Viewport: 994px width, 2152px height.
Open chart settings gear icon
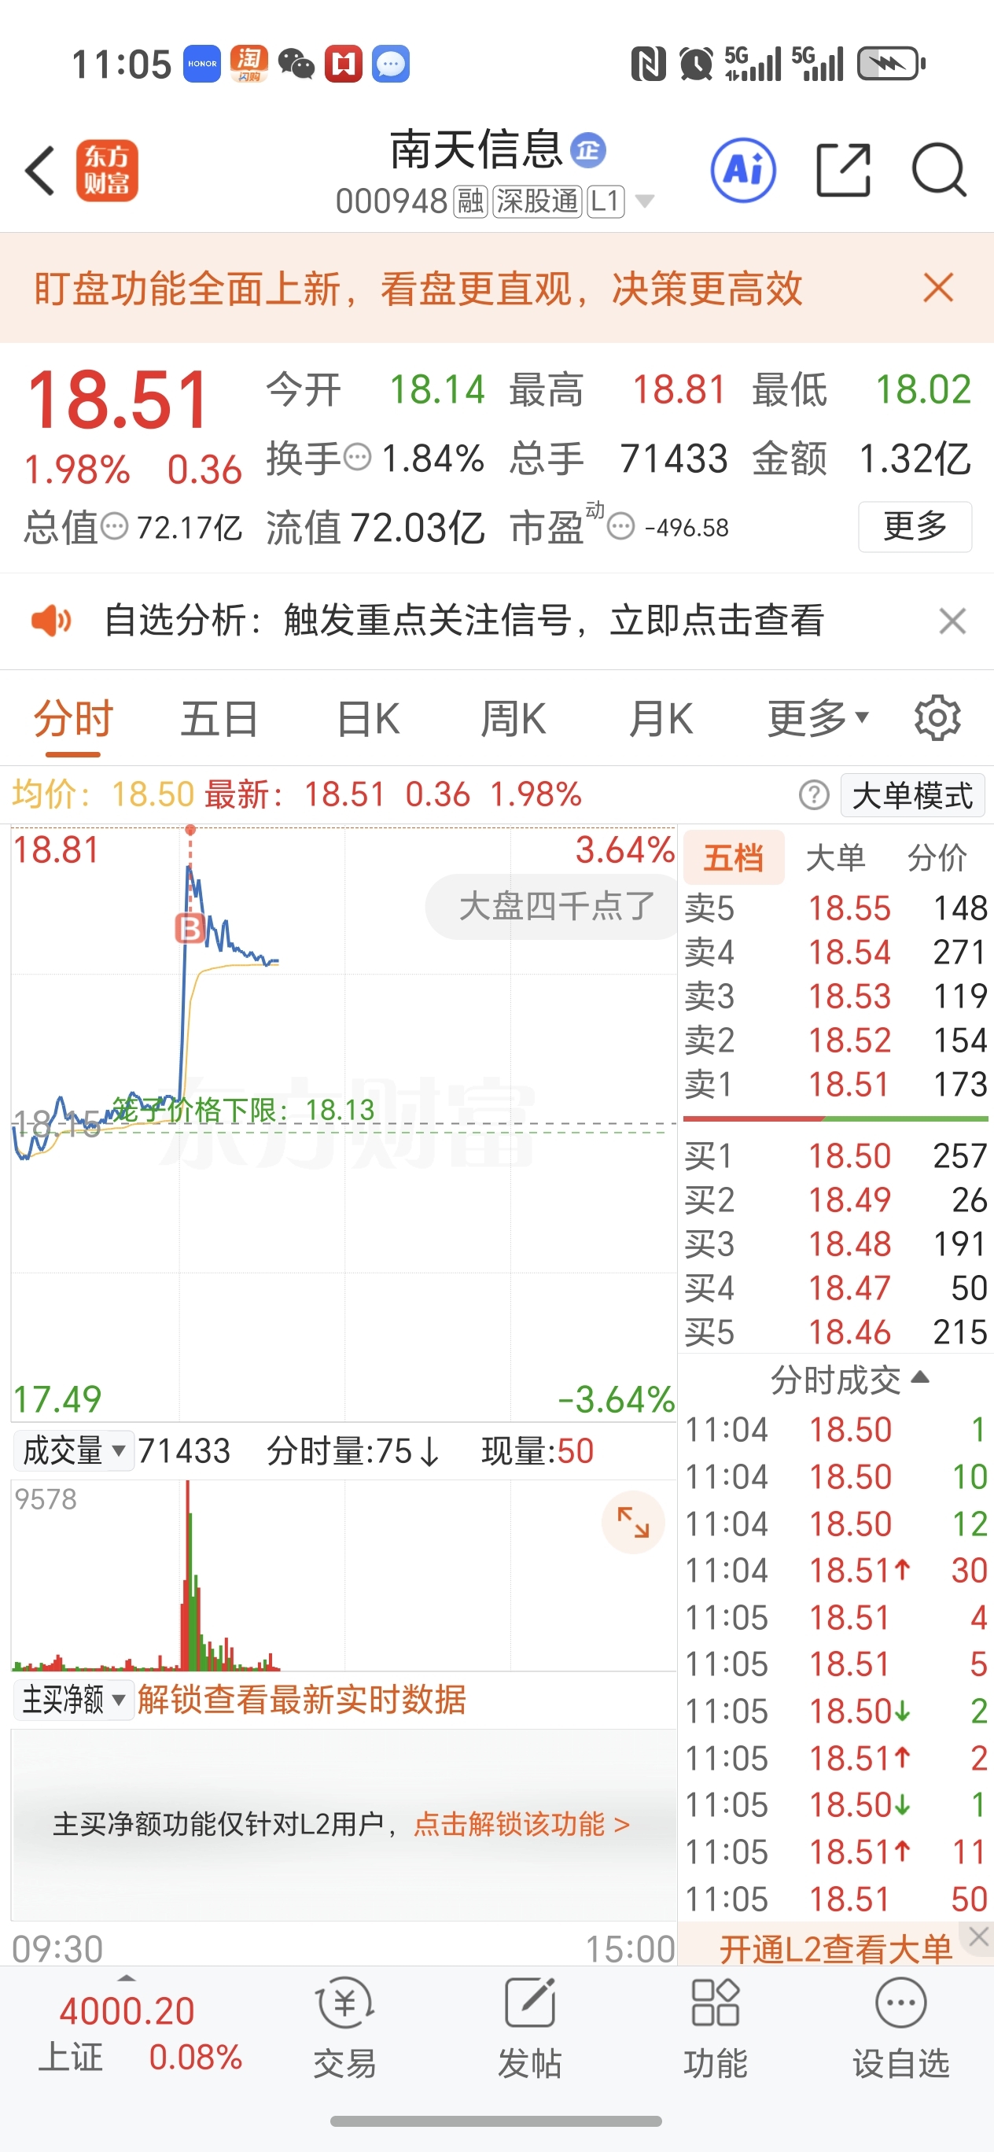(937, 717)
